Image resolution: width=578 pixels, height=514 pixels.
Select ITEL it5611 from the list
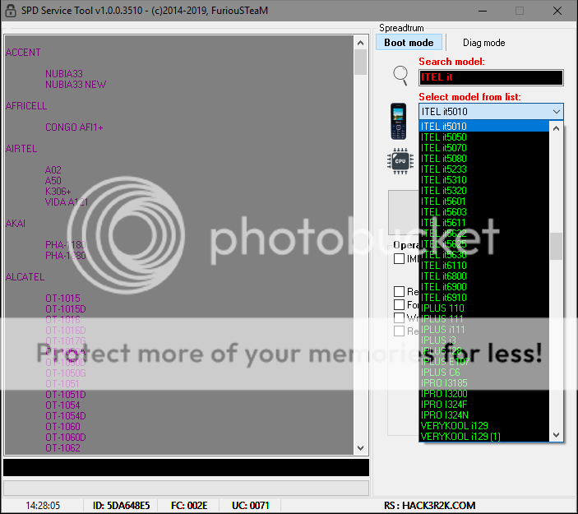pos(484,223)
